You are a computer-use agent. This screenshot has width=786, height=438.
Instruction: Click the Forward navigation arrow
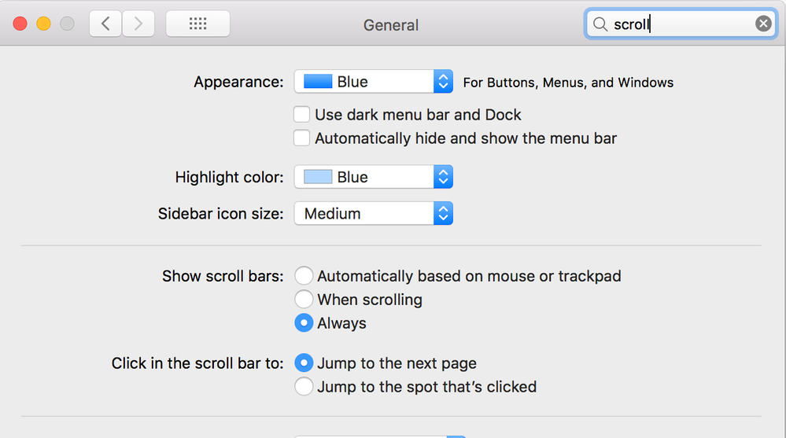point(138,24)
